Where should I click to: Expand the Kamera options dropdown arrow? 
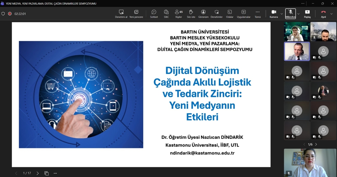[282, 14]
